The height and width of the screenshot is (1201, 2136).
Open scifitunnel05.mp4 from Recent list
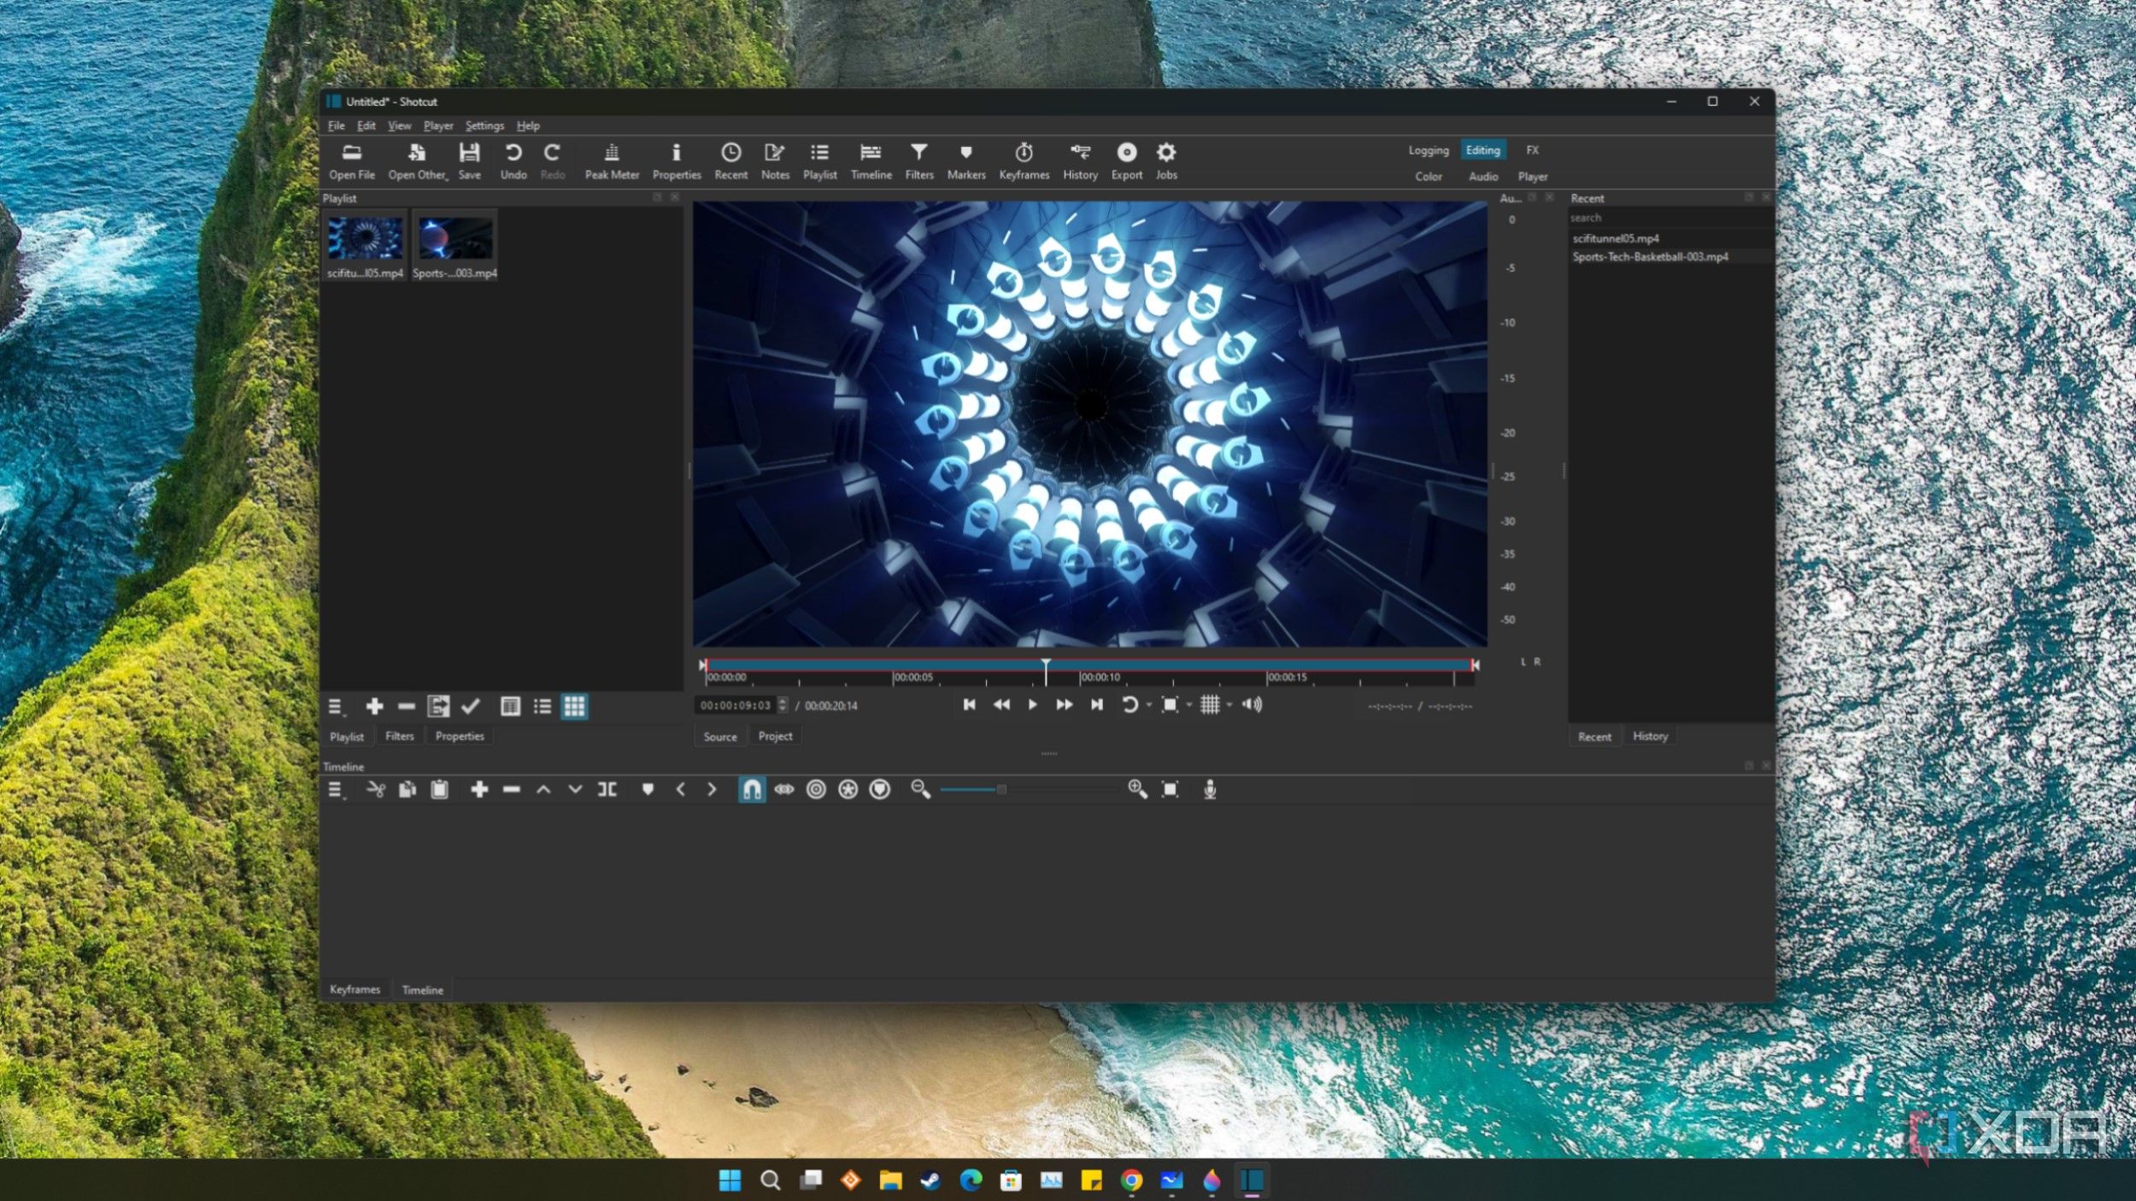[x=1615, y=238]
